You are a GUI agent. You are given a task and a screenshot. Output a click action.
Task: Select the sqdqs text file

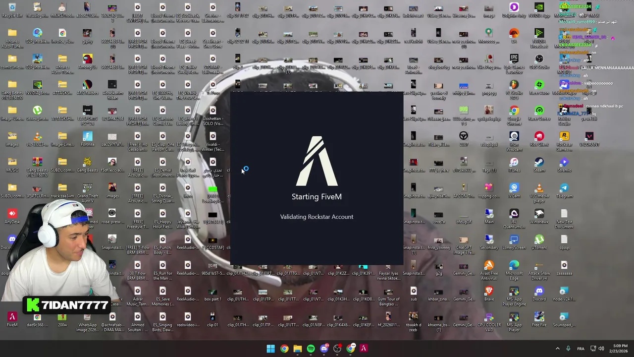click(564, 242)
